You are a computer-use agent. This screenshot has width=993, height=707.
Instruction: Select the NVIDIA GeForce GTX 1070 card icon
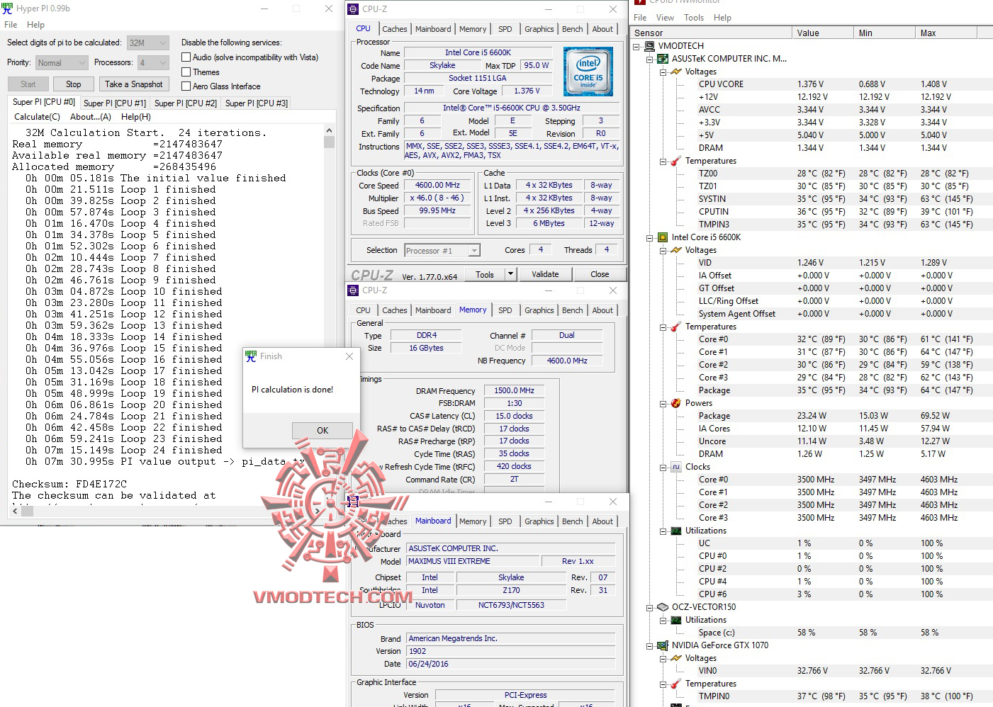[663, 645]
